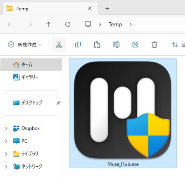The width and height of the screenshot is (185, 177).
Task: Click the Sort arrows icon
Action: pos(175,45)
